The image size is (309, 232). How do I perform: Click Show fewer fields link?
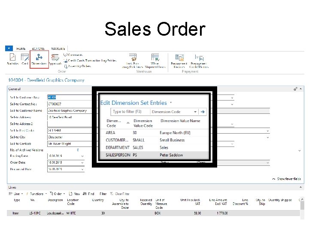[x=287, y=179]
